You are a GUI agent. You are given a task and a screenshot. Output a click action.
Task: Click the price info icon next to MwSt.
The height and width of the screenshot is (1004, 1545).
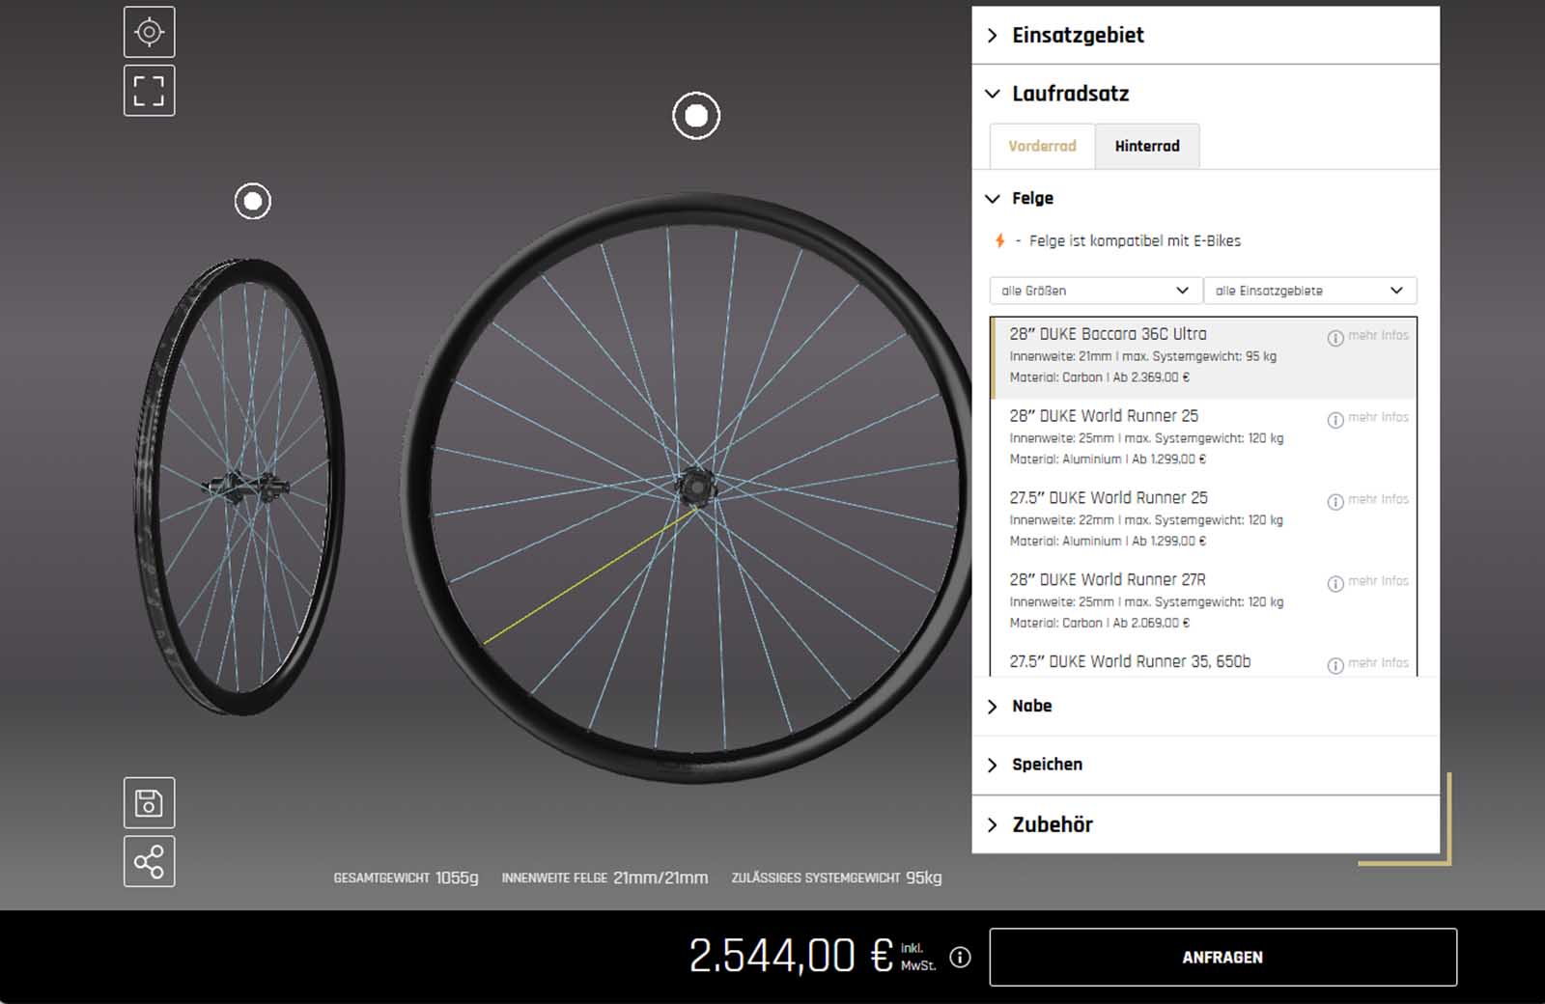[x=960, y=957]
